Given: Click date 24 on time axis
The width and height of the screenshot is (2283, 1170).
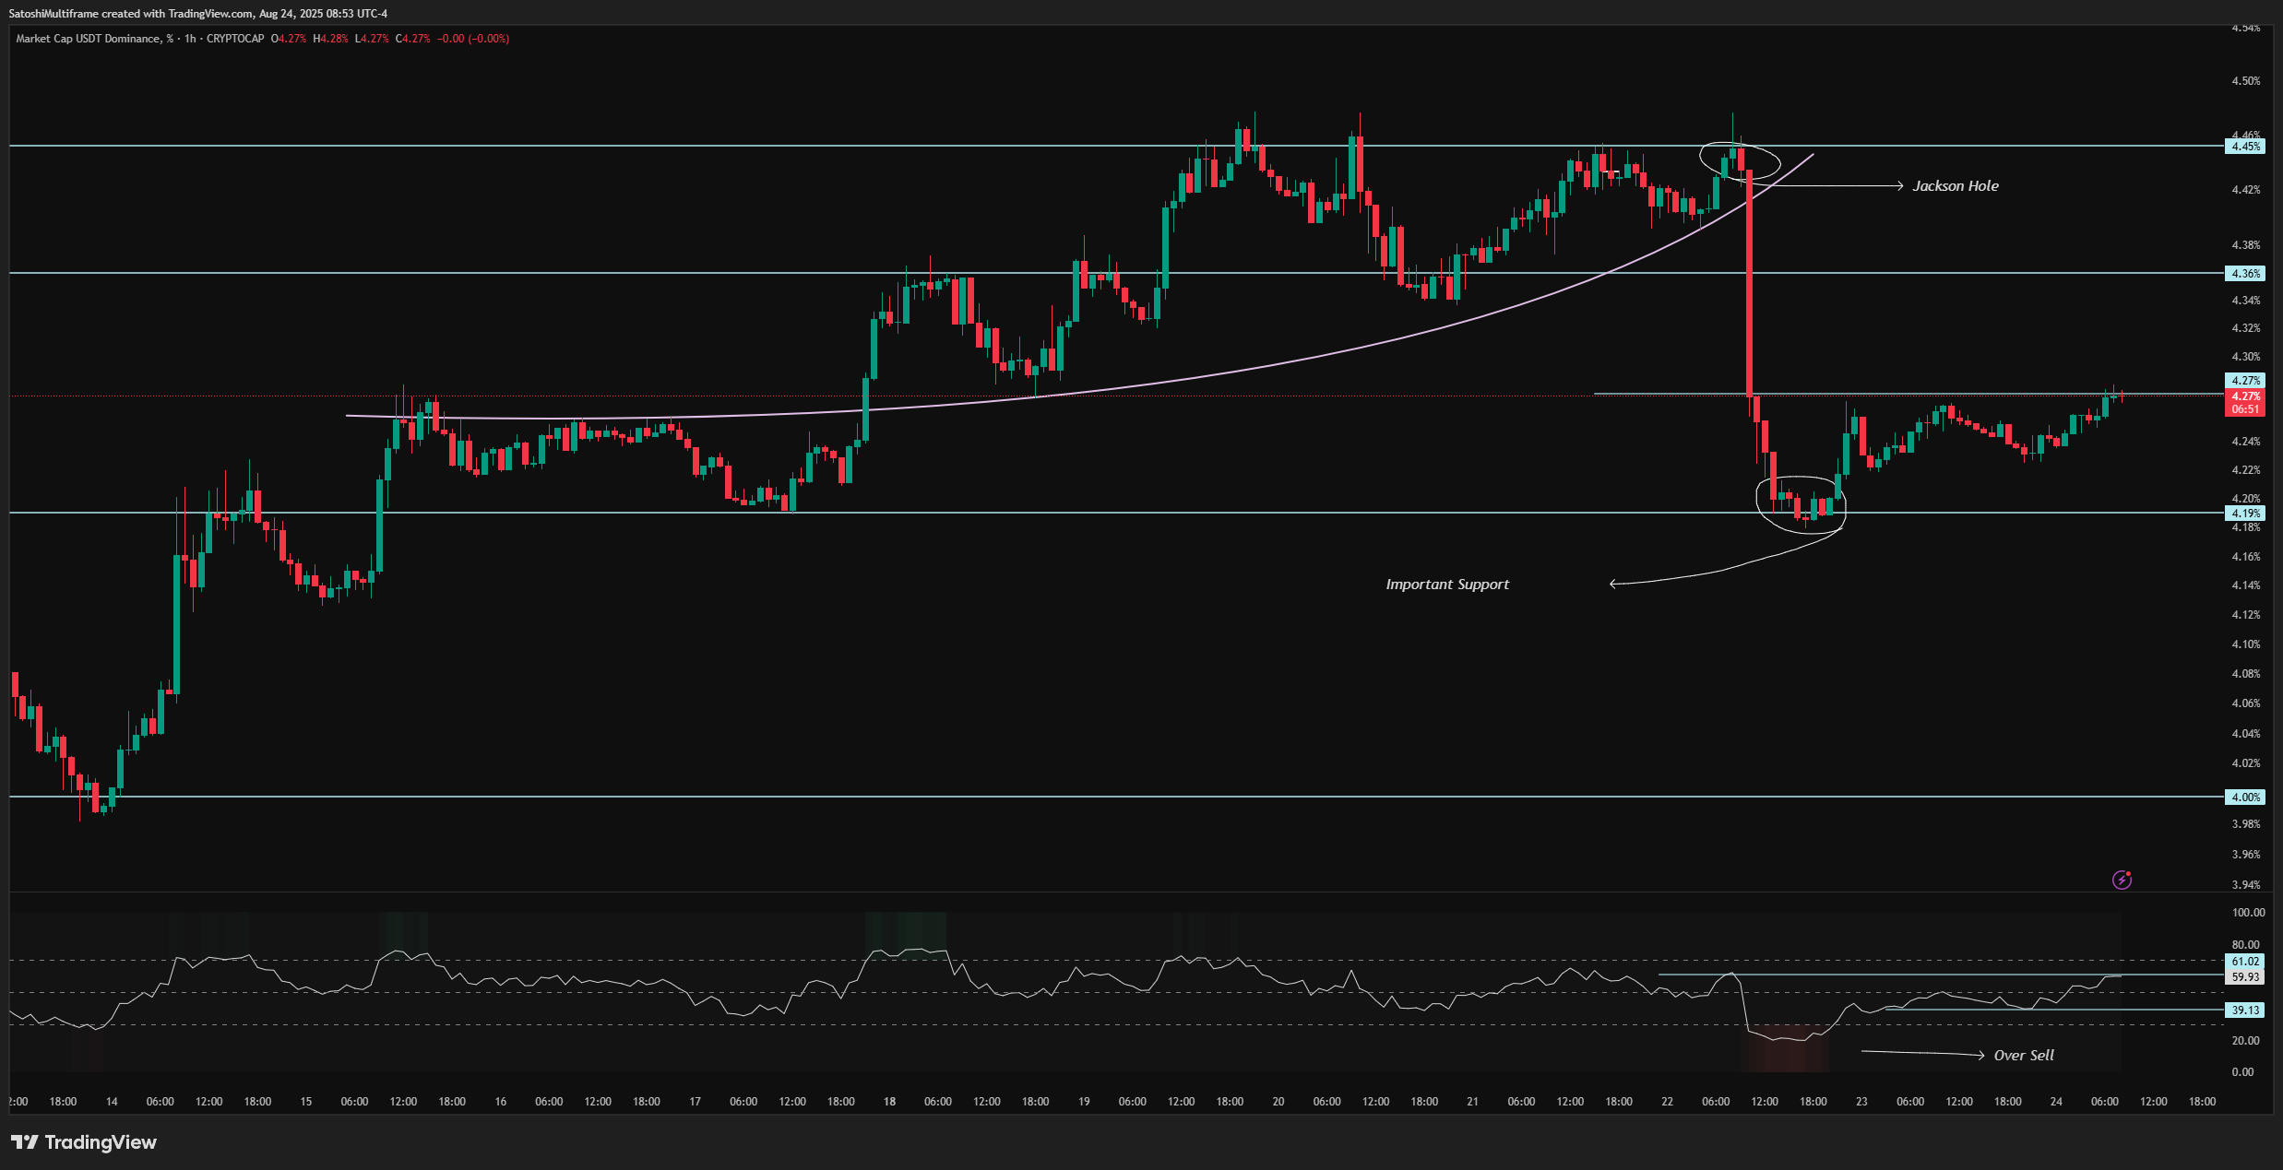Looking at the screenshot, I should pyautogui.click(x=2056, y=1102).
